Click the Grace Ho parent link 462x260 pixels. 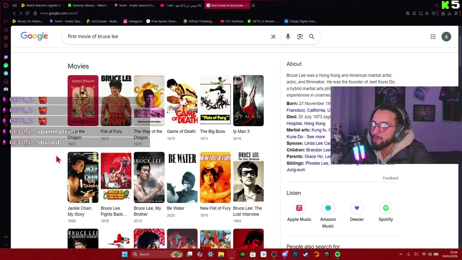314,156
